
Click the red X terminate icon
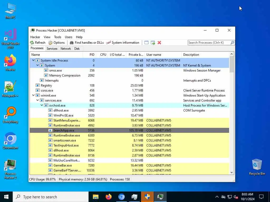[159, 43]
